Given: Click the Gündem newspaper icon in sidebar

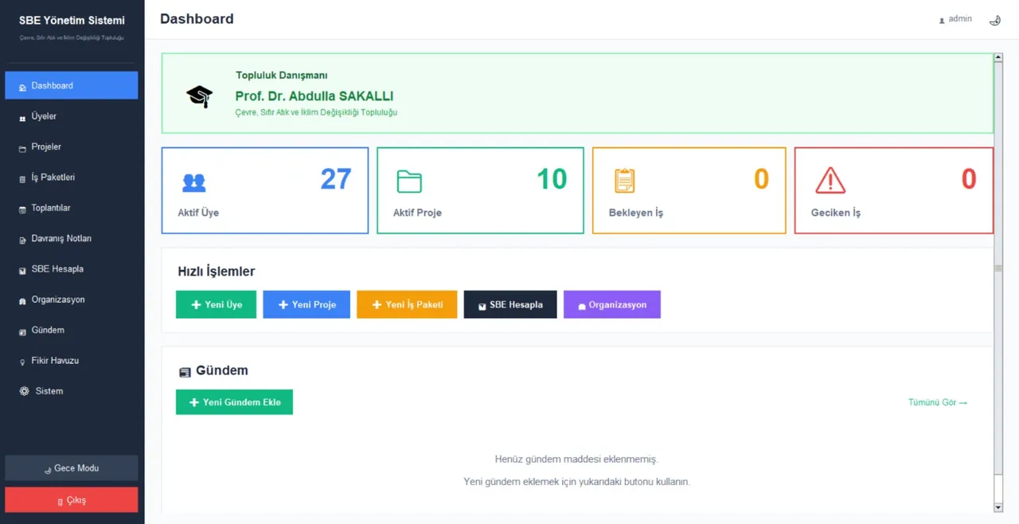Looking at the screenshot, I should (x=23, y=330).
